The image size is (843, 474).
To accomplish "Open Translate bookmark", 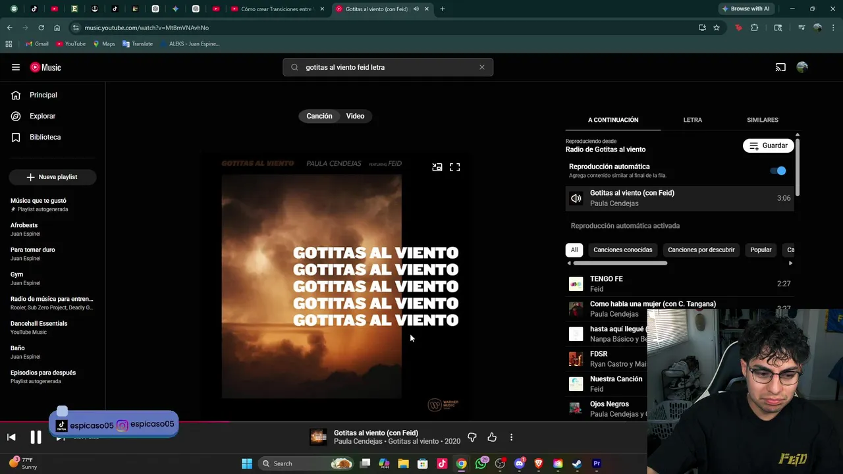I will 138,43.
